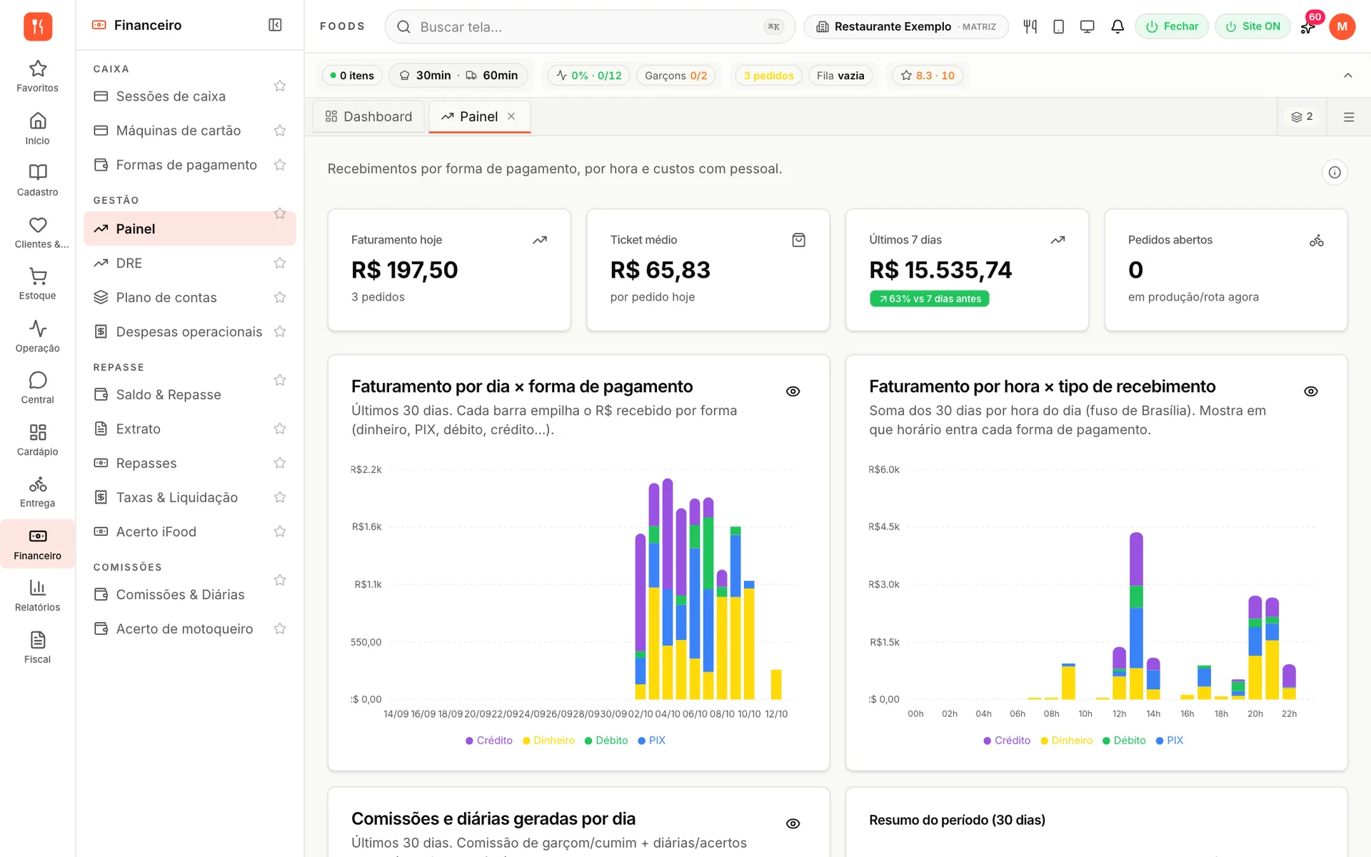This screenshot has width=1371, height=857.
Task: Hide the Faturamento por dia chart
Action: (x=793, y=391)
